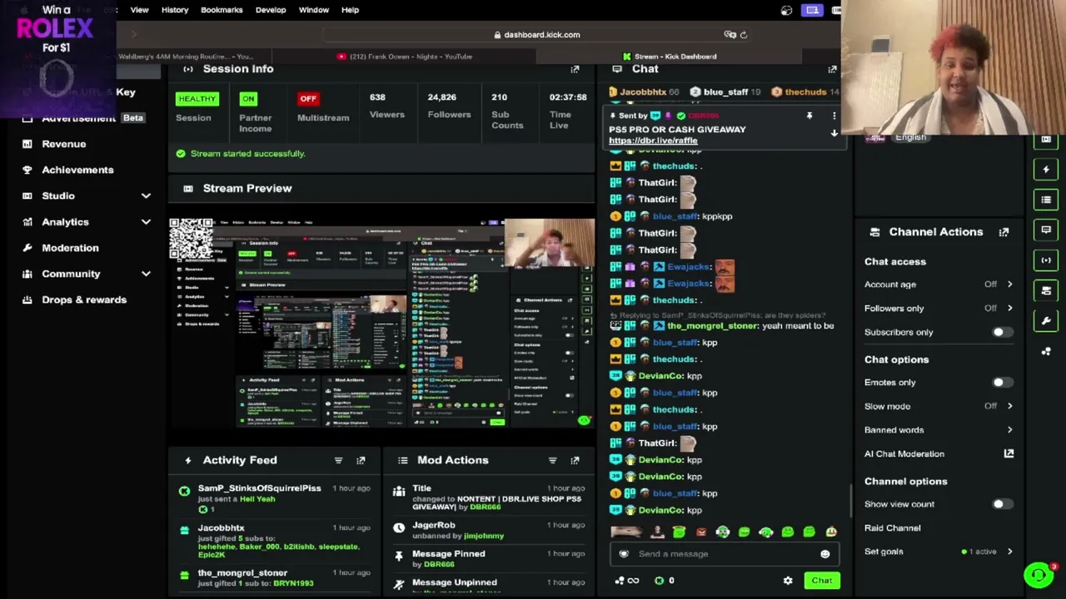Open Slow mode options chevron
Screen dimensions: 1066x599
pos(1009,406)
